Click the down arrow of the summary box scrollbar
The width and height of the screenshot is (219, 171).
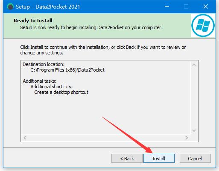[194, 130]
